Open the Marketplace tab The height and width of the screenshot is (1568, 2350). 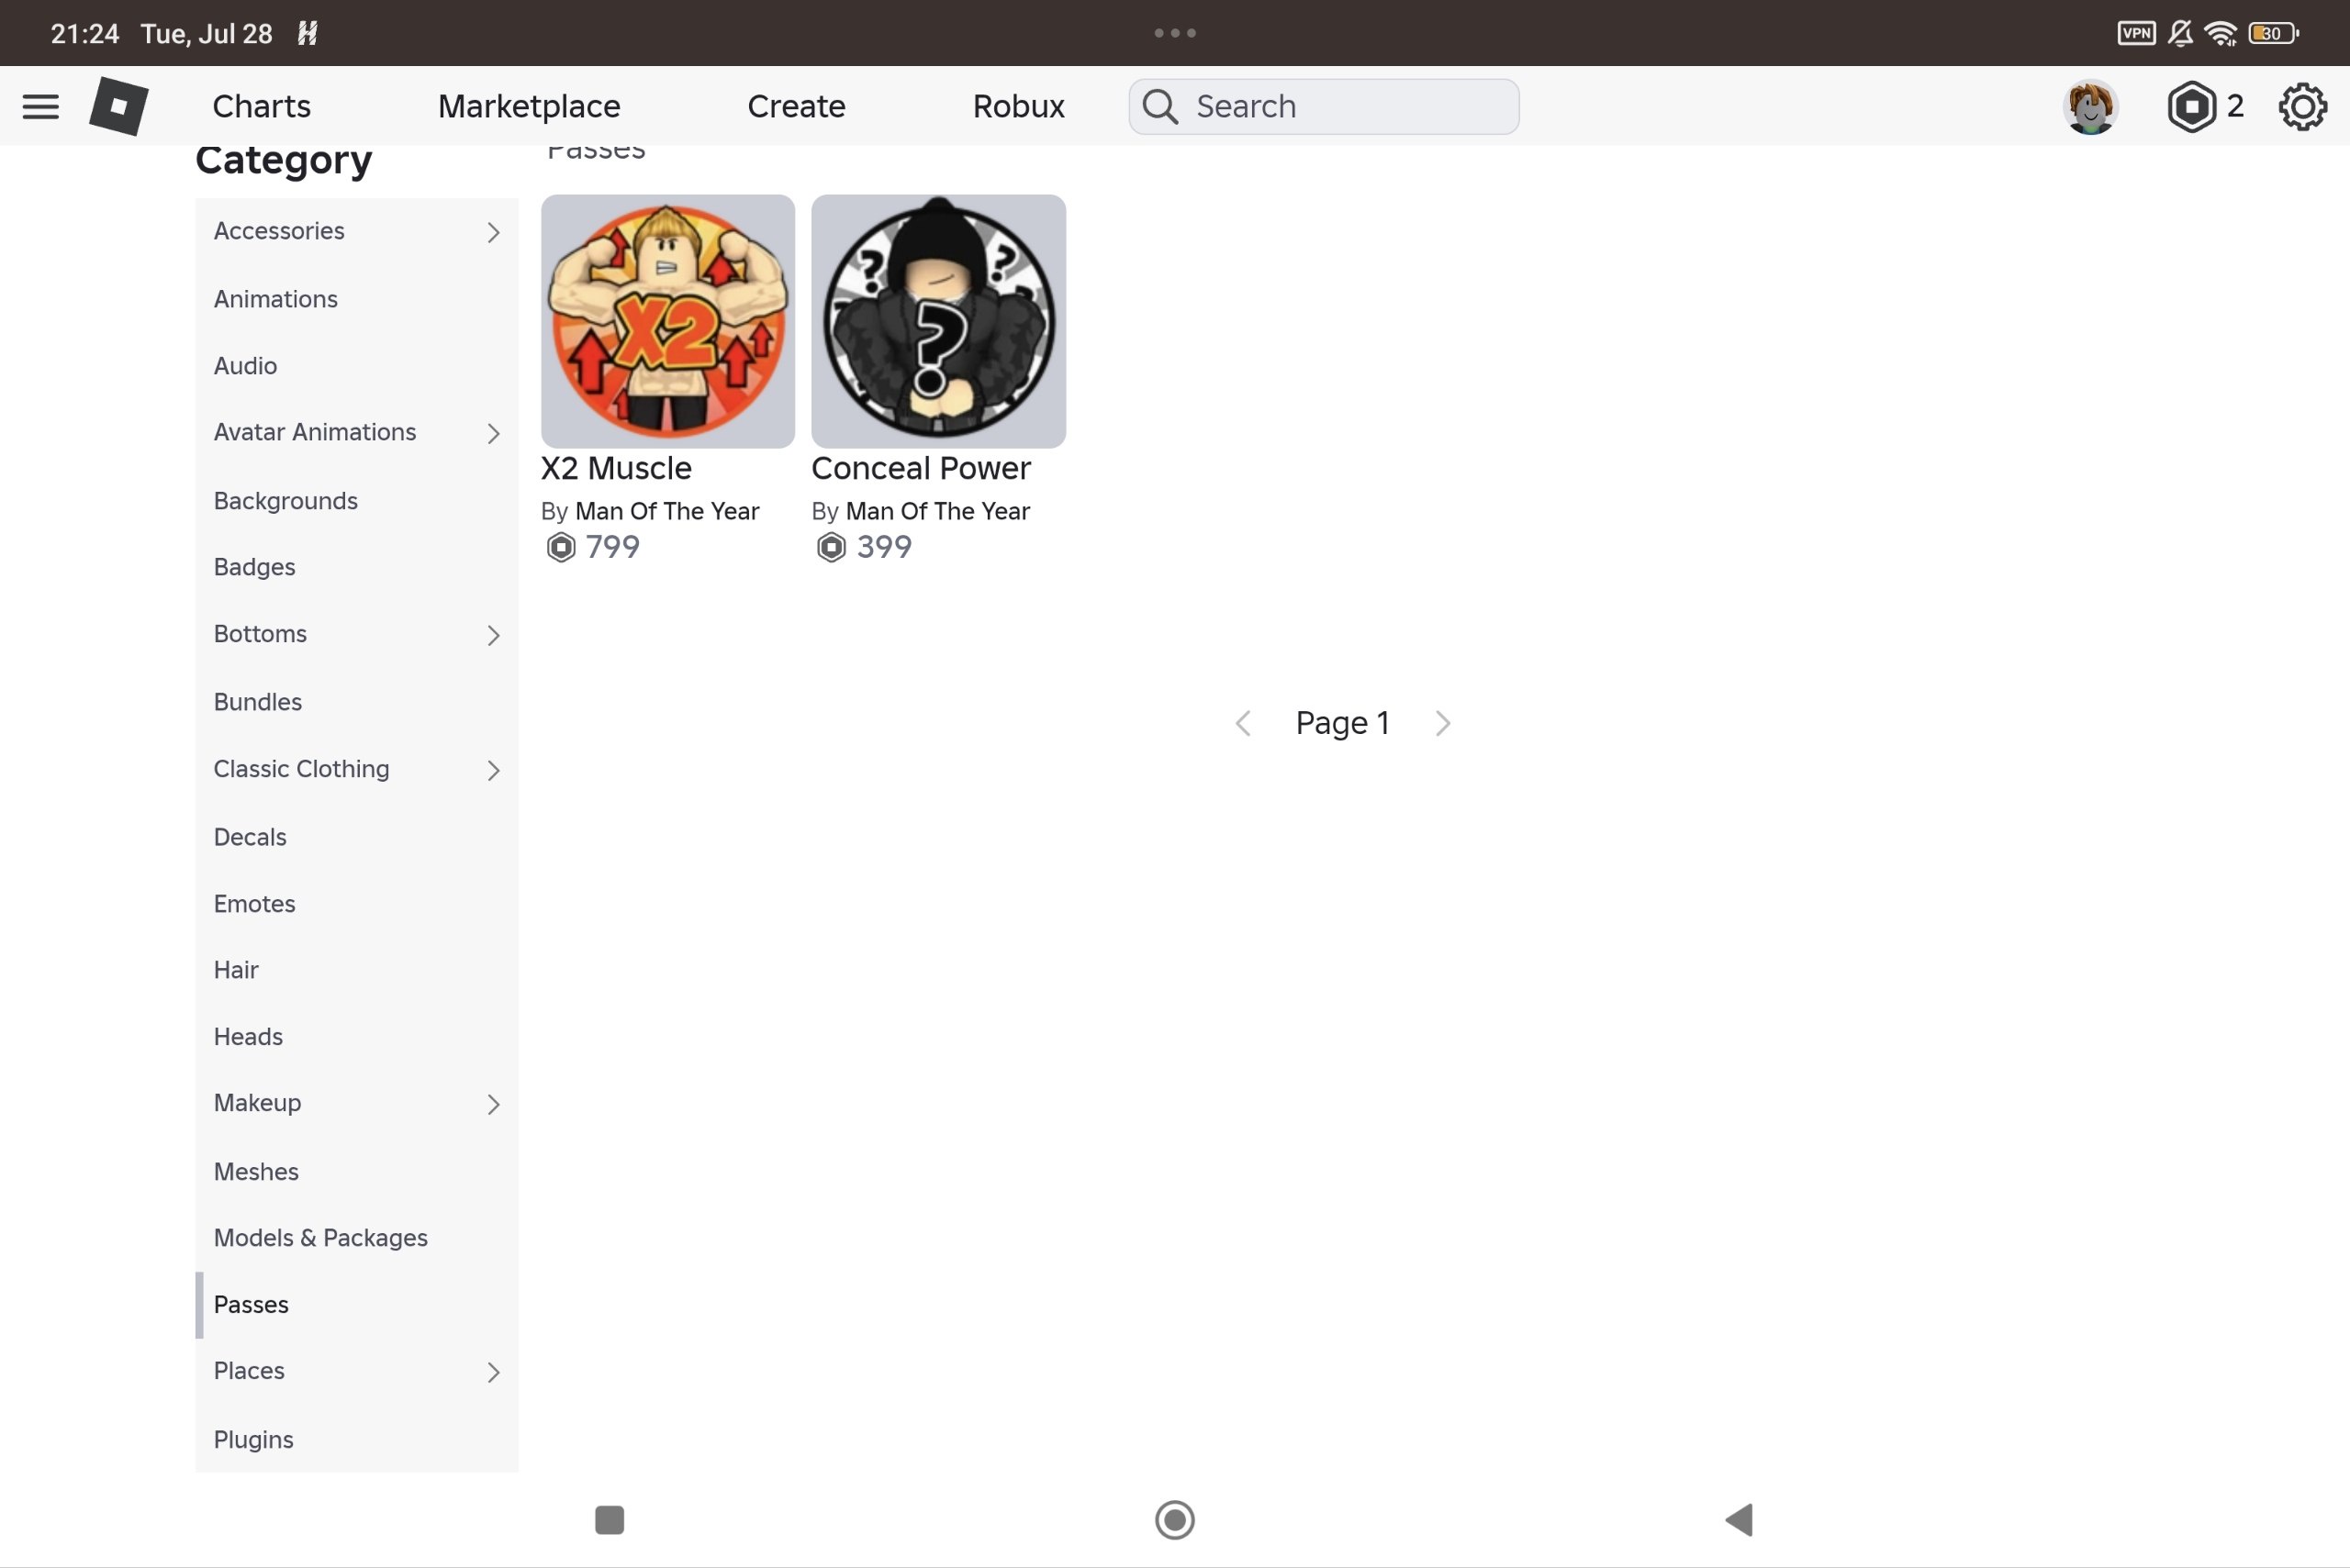click(530, 106)
